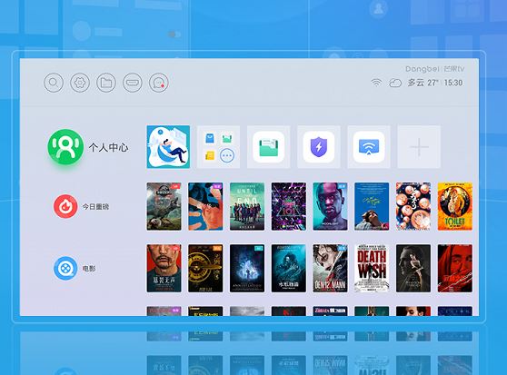
Task: Open the blue sky poster in 今日重磅 row
Action: pos(372,206)
